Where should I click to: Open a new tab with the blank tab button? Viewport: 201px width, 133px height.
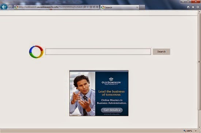(142, 7)
